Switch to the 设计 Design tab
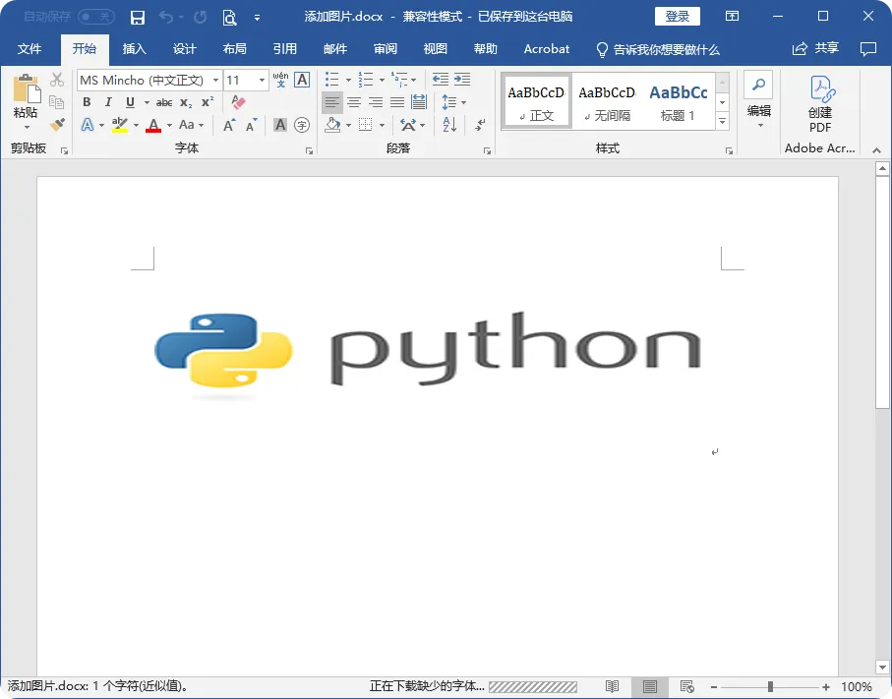The image size is (892, 699). click(184, 49)
